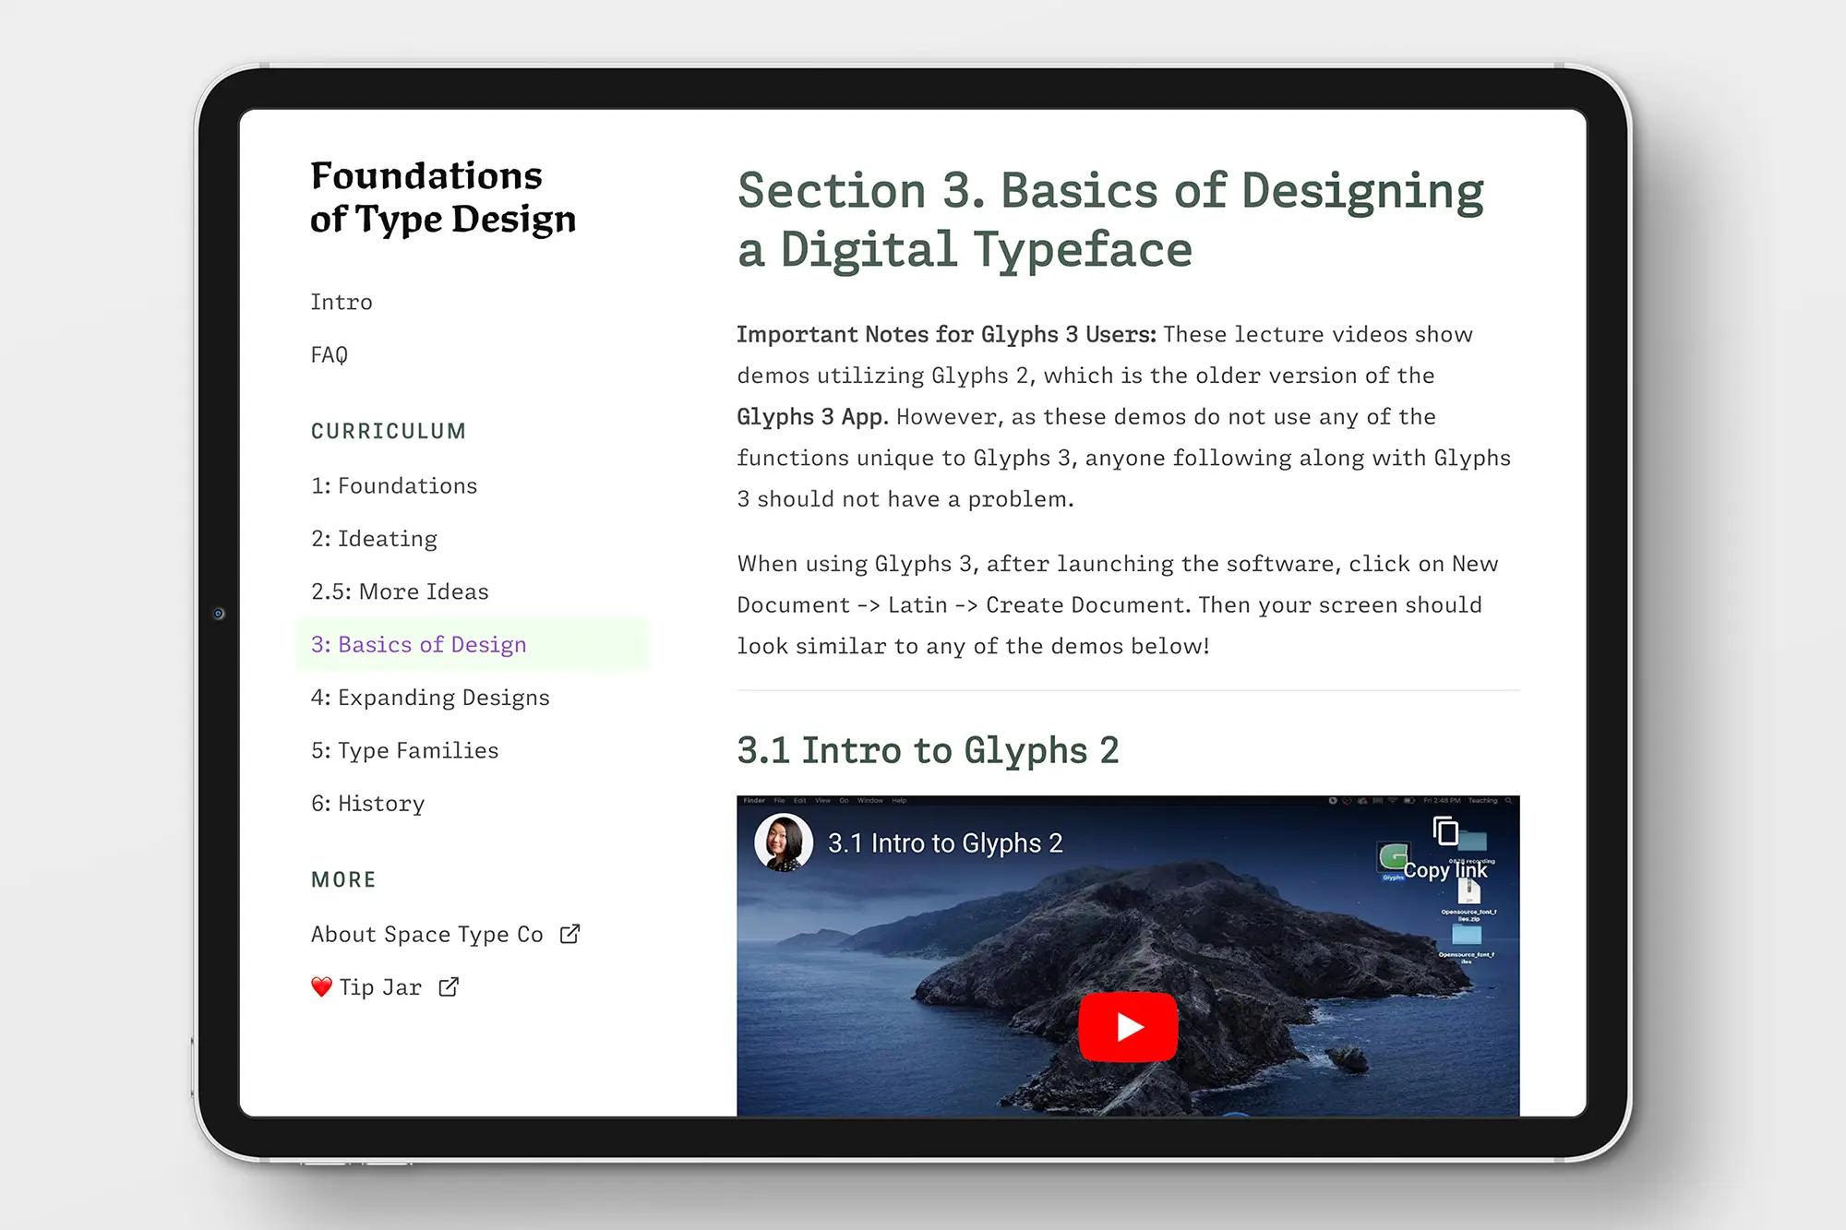Go to 2: Ideating section
The height and width of the screenshot is (1230, 1846).
374,538
